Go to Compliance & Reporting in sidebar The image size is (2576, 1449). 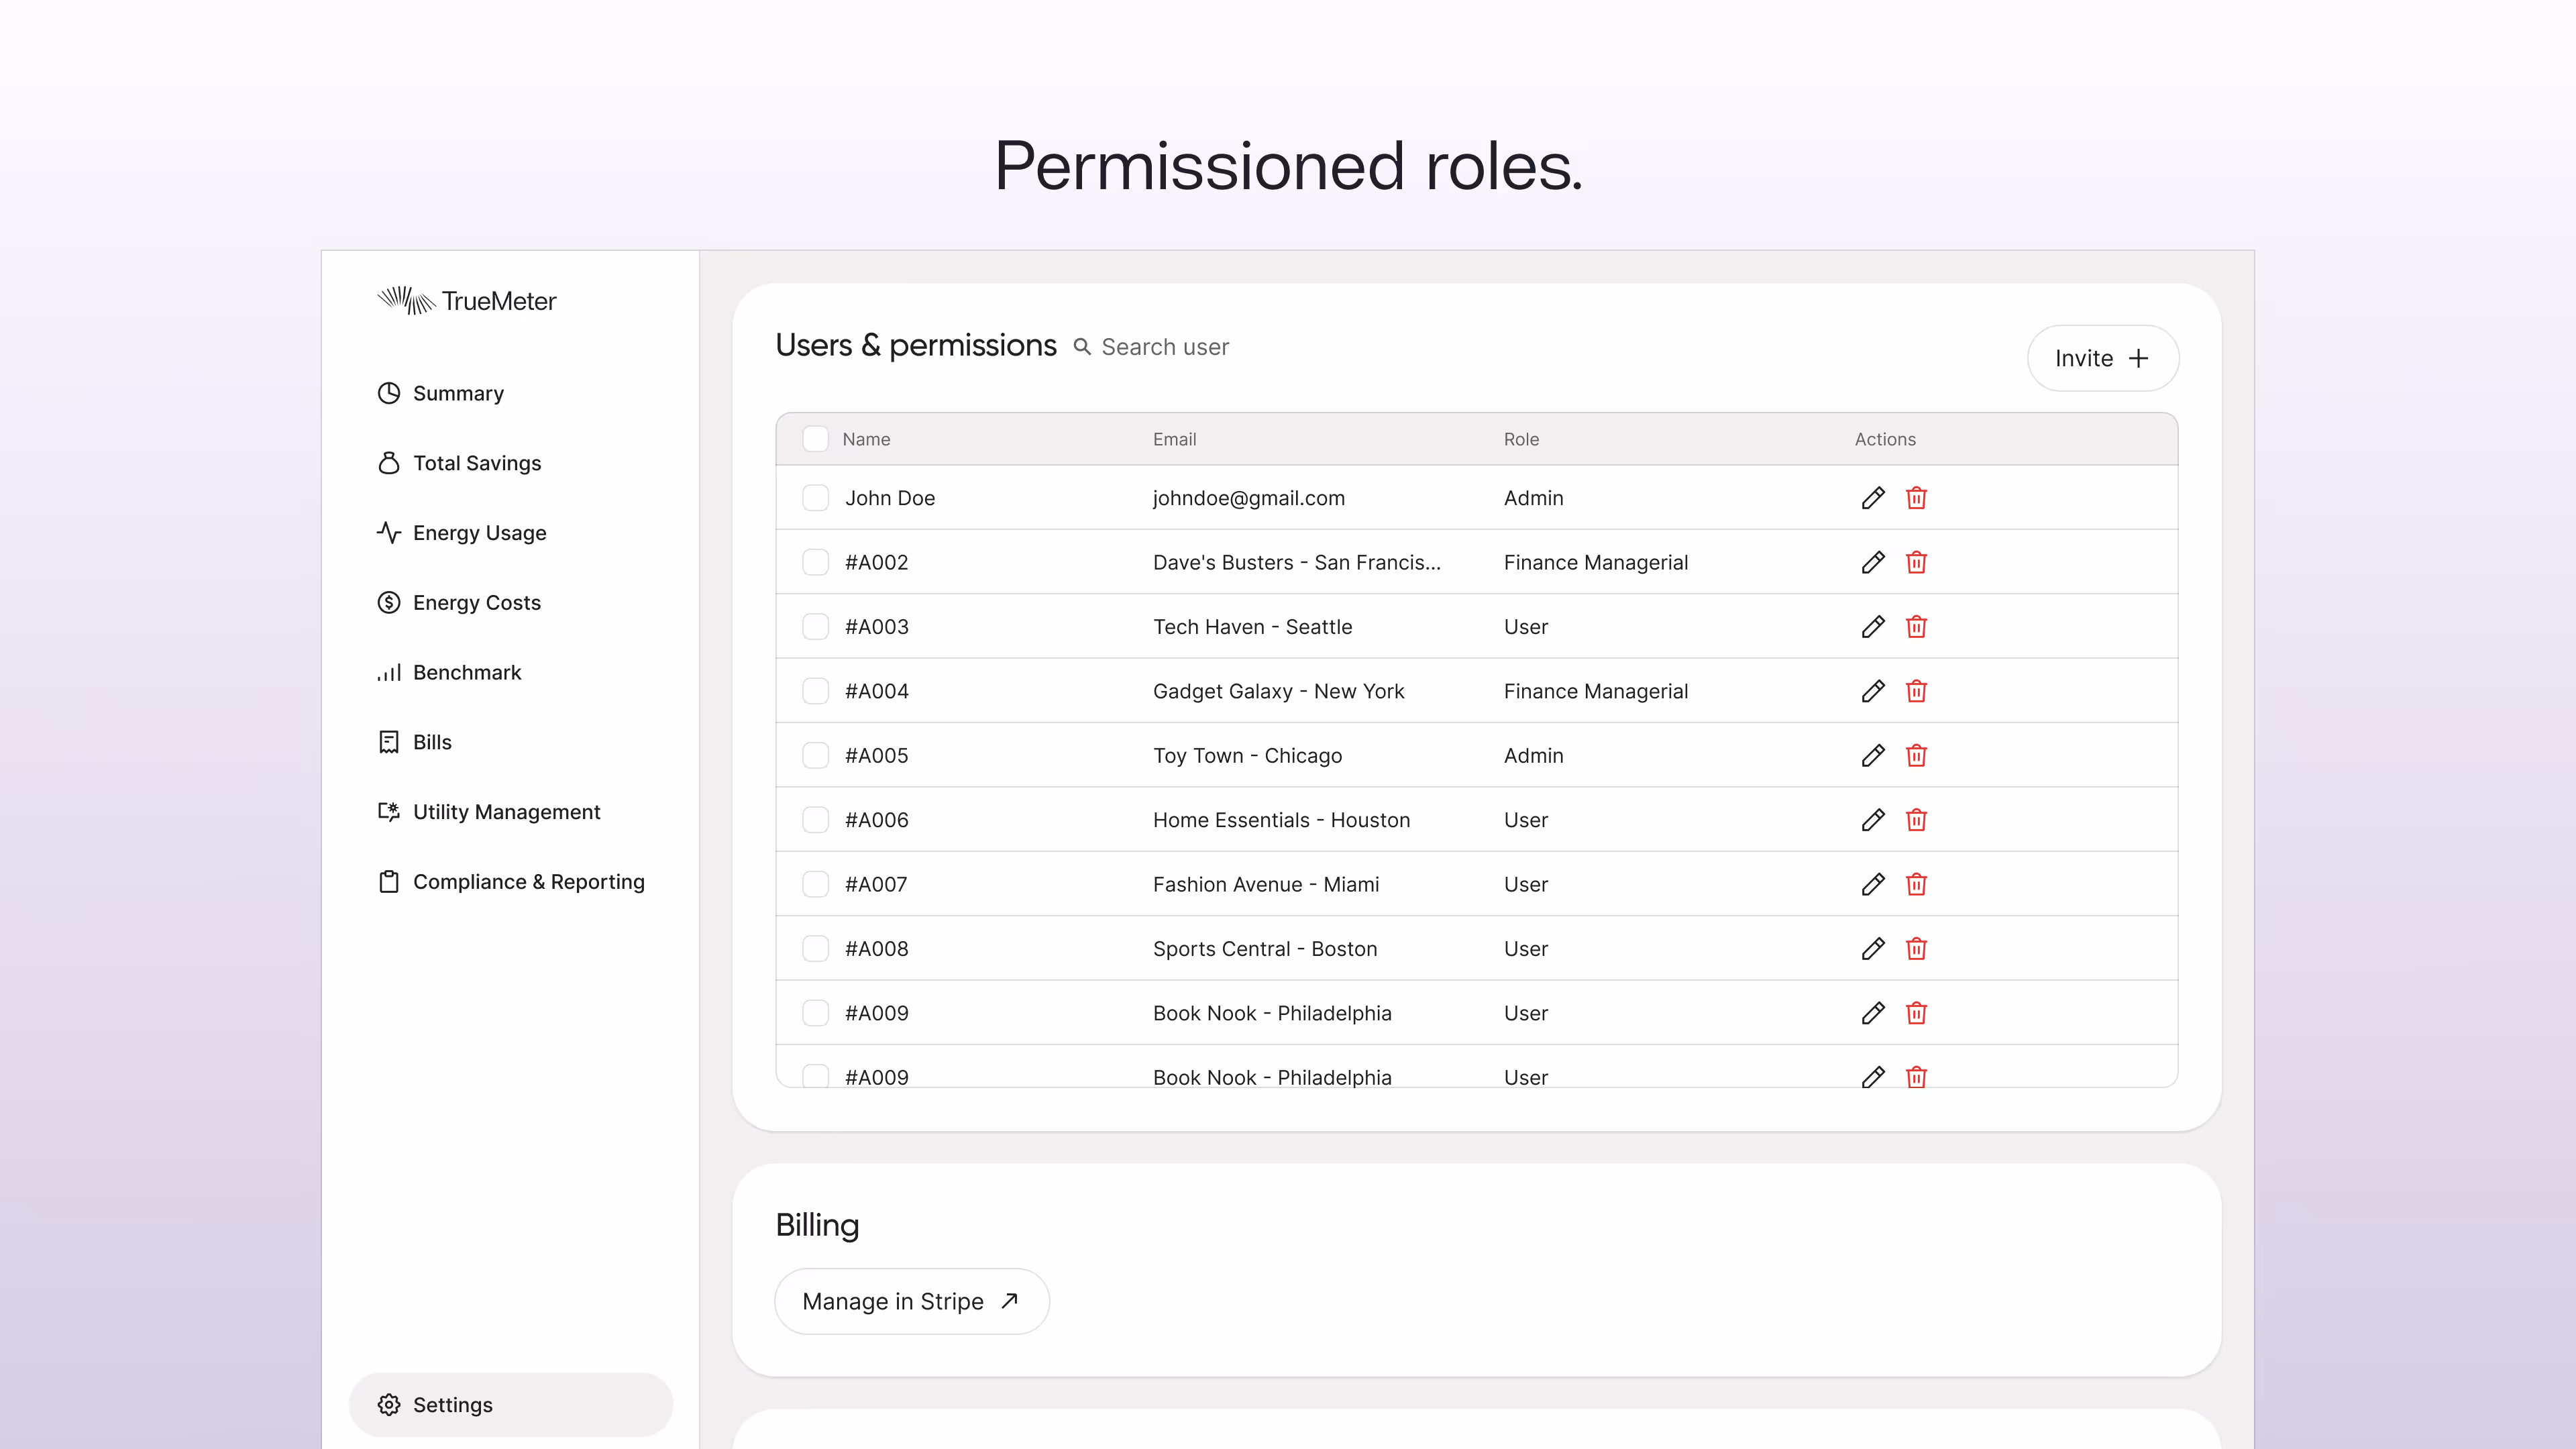tap(528, 882)
